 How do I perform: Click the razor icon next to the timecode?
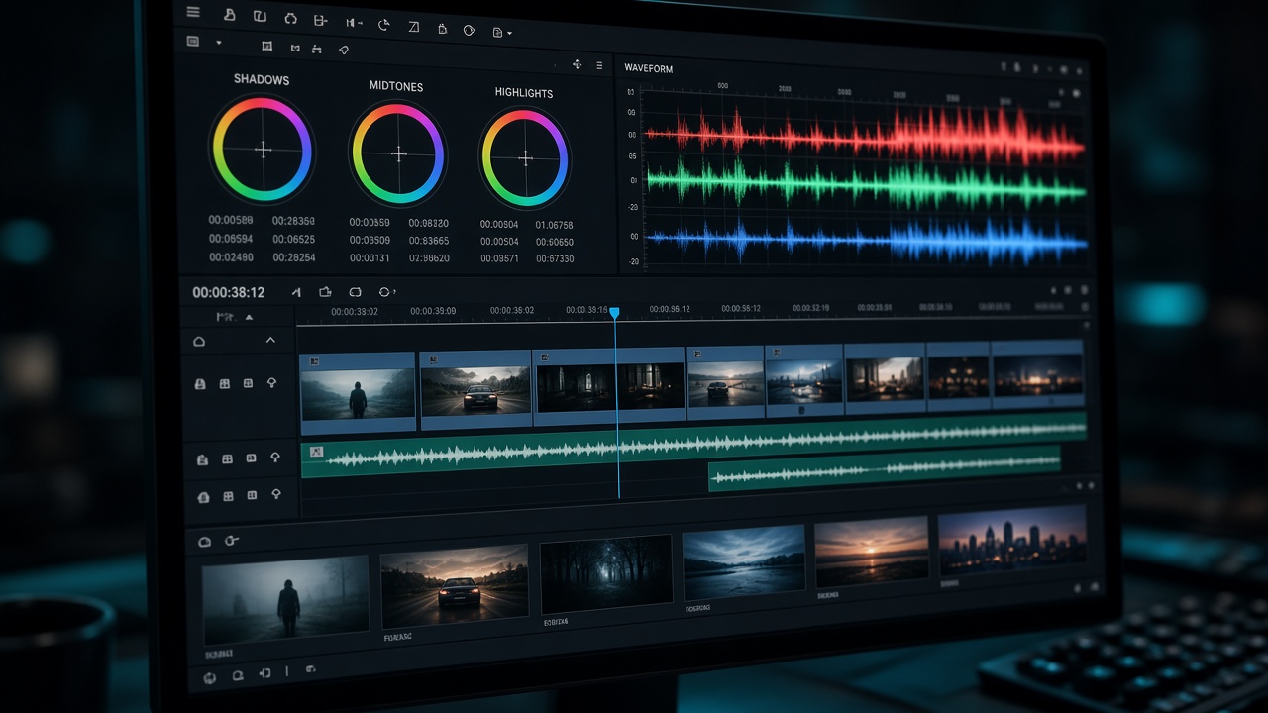[295, 292]
